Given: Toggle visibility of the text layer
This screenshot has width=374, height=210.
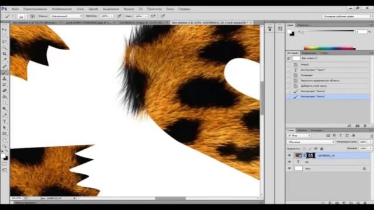Looking at the screenshot, I should click(289, 162).
